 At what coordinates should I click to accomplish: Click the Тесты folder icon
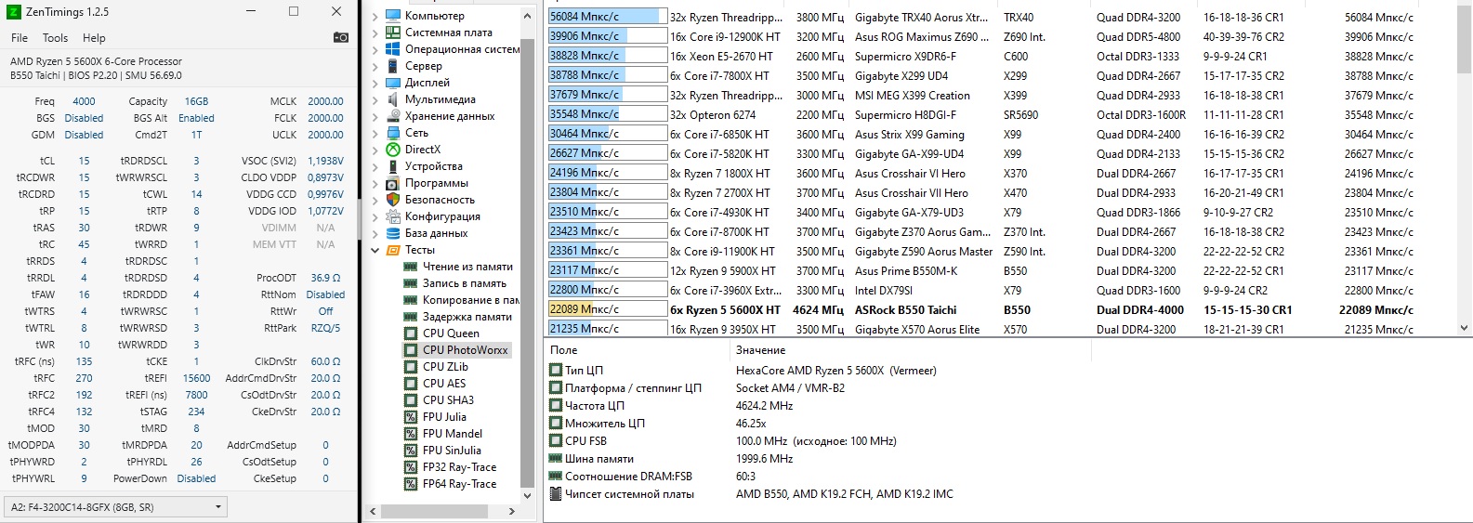[x=393, y=250]
